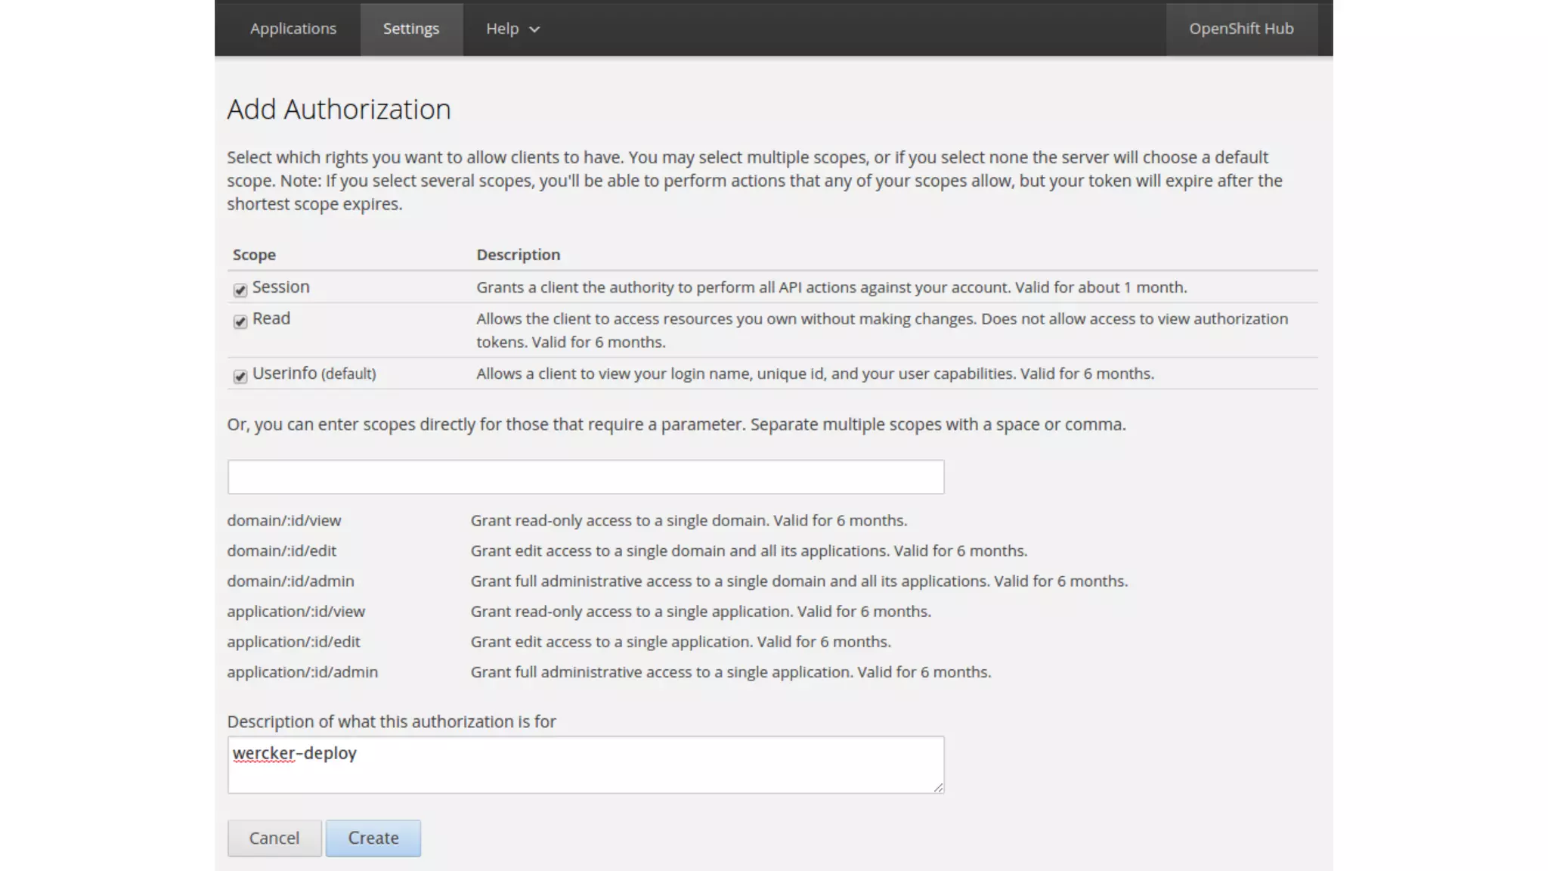Image resolution: width=1548 pixels, height=871 pixels.
Task: Click the Session scope label text
Action: 280,287
